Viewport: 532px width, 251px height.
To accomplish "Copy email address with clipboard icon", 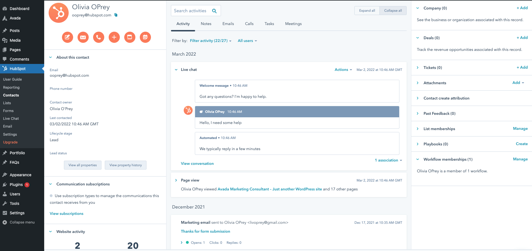I will [116, 15].
